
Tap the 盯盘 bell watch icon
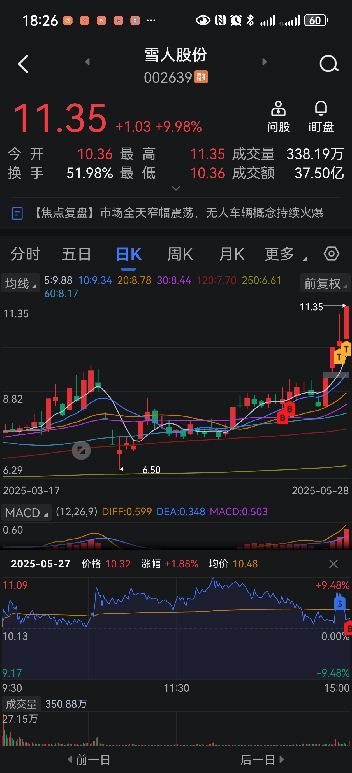click(321, 117)
